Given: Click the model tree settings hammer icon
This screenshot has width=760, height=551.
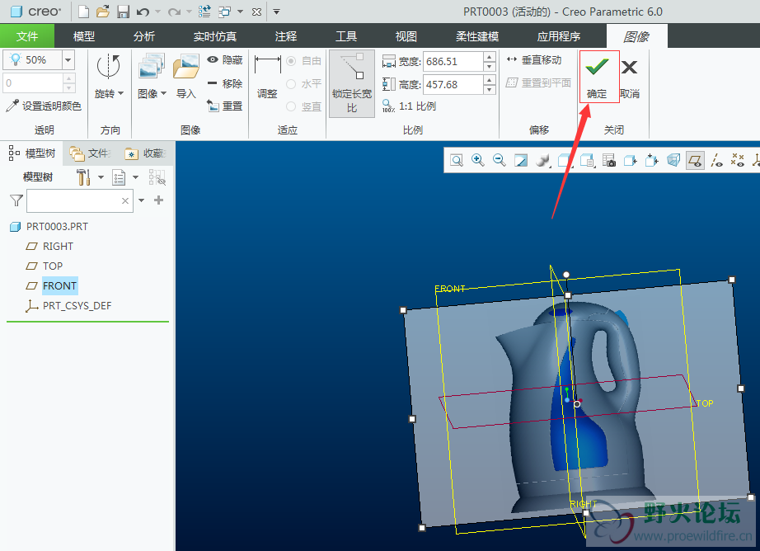Looking at the screenshot, I should (84, 177).
